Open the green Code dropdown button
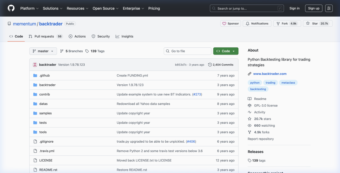Image resolution: width=340 pixels, height=173 pixels. point(226,51)
